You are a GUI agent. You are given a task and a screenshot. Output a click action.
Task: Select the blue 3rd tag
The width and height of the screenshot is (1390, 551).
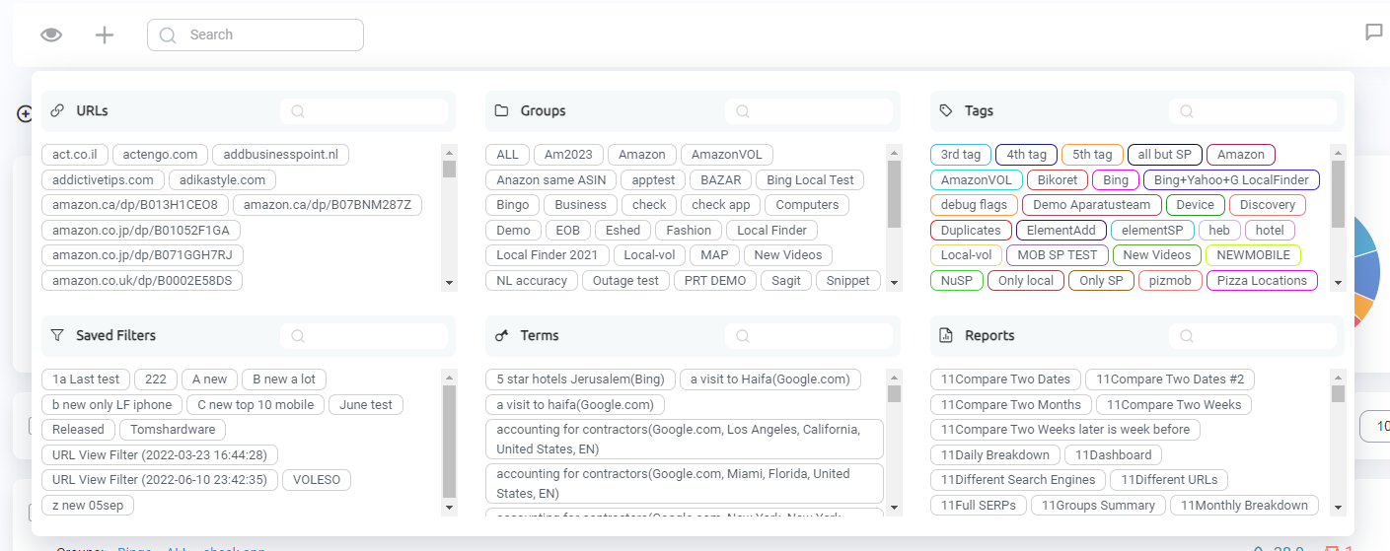click(x=961, y=155)
